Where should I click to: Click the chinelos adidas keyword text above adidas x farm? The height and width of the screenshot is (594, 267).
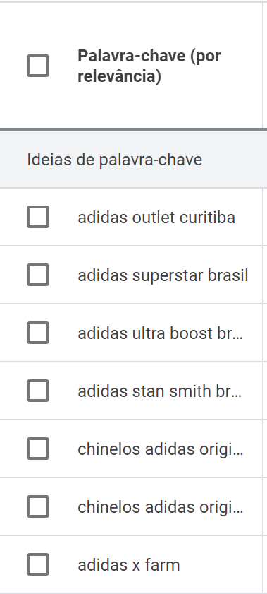(x=161, y=507)
